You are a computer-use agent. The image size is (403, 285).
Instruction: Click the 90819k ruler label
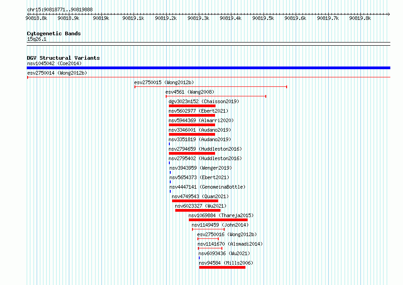(x=101, y=18)
